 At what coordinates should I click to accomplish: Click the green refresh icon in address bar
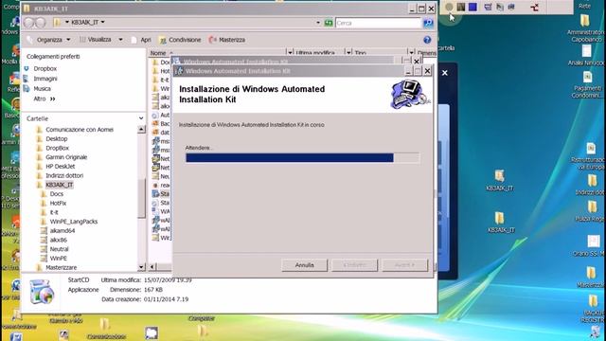point(329,23)
